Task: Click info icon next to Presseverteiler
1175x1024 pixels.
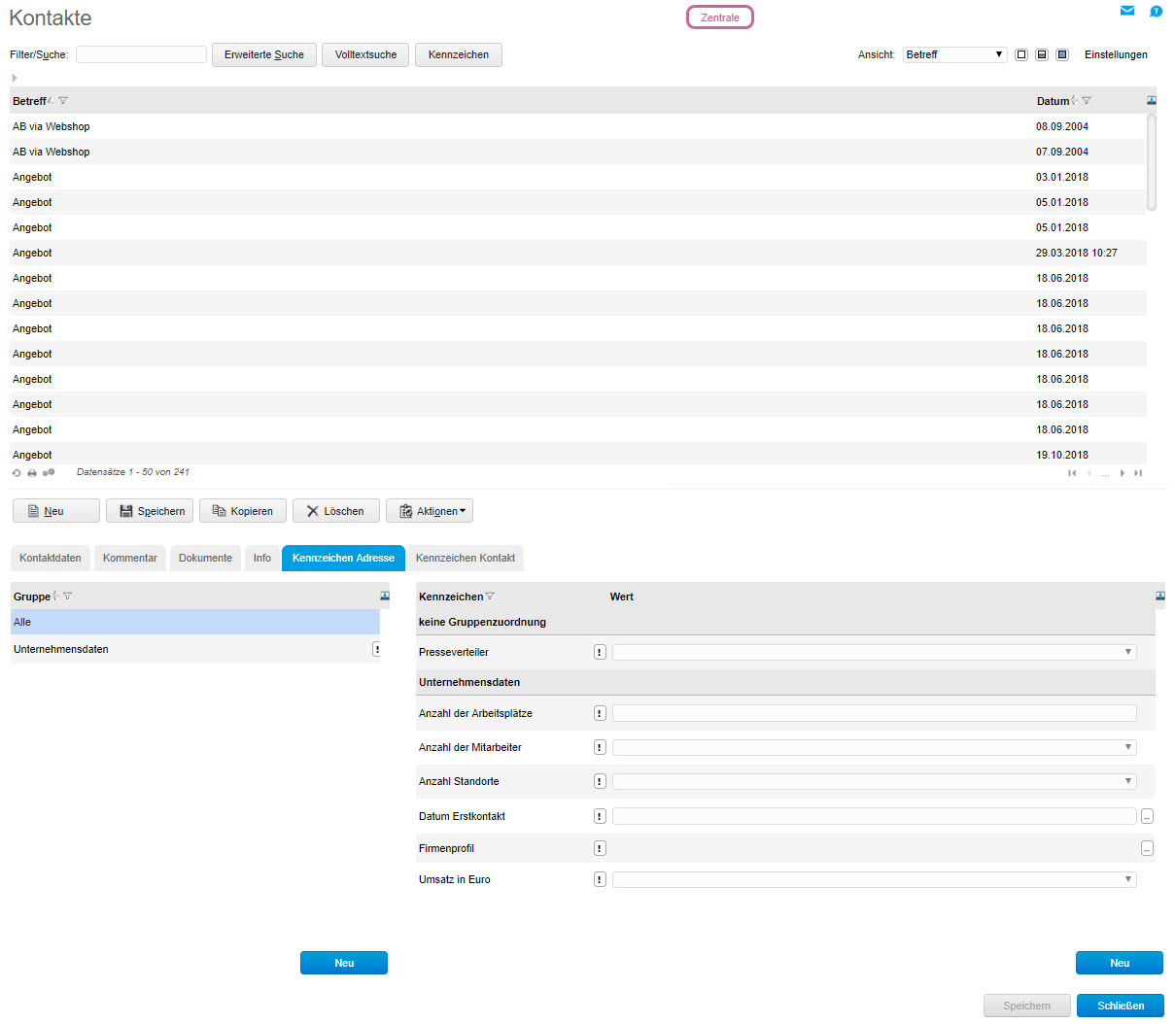Action: pos(600,652)
